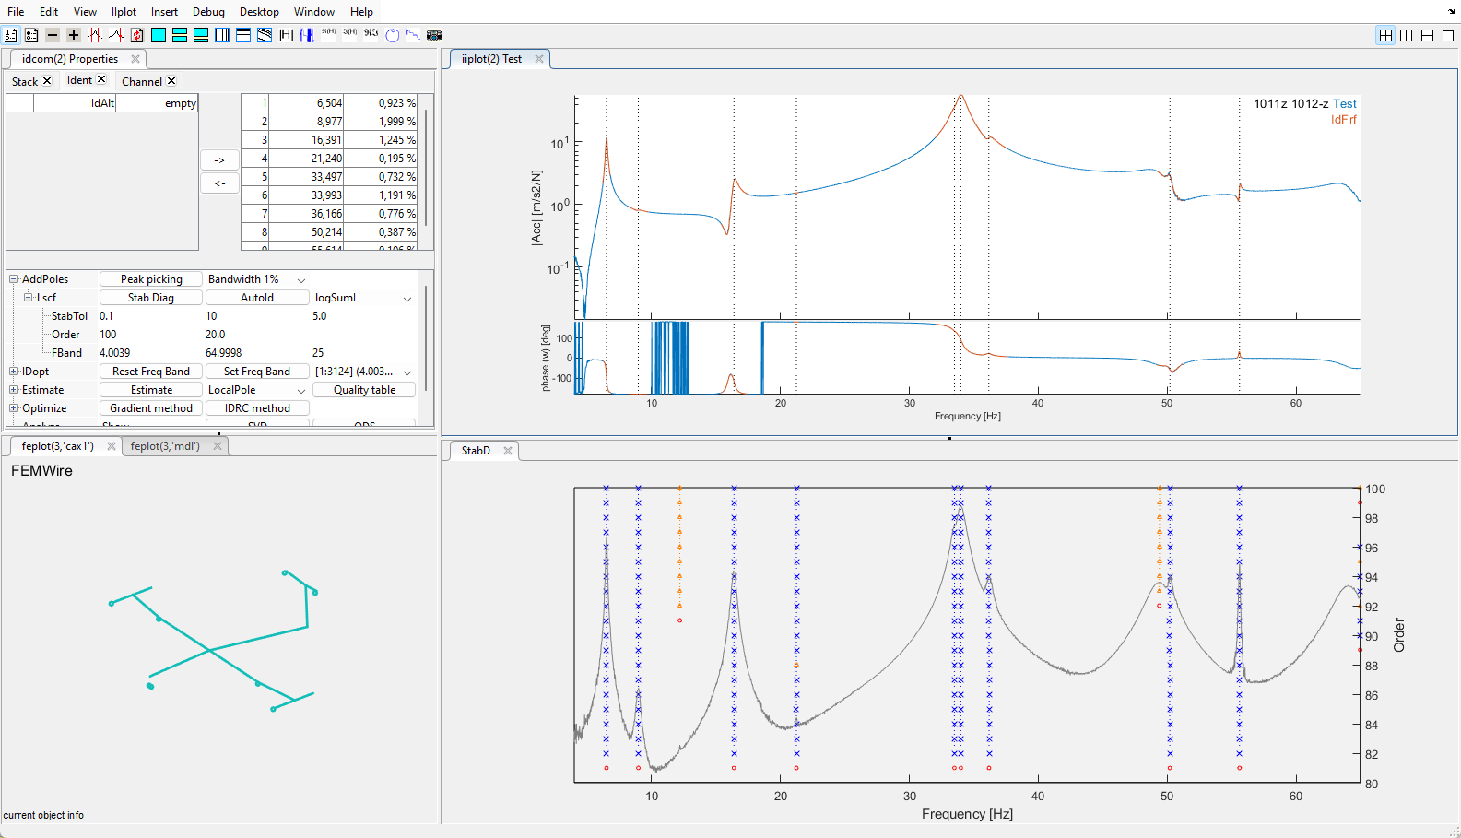Click the |H| amplitude display icon
Viewport: 1461px width, 838px height.
[286, 35]
